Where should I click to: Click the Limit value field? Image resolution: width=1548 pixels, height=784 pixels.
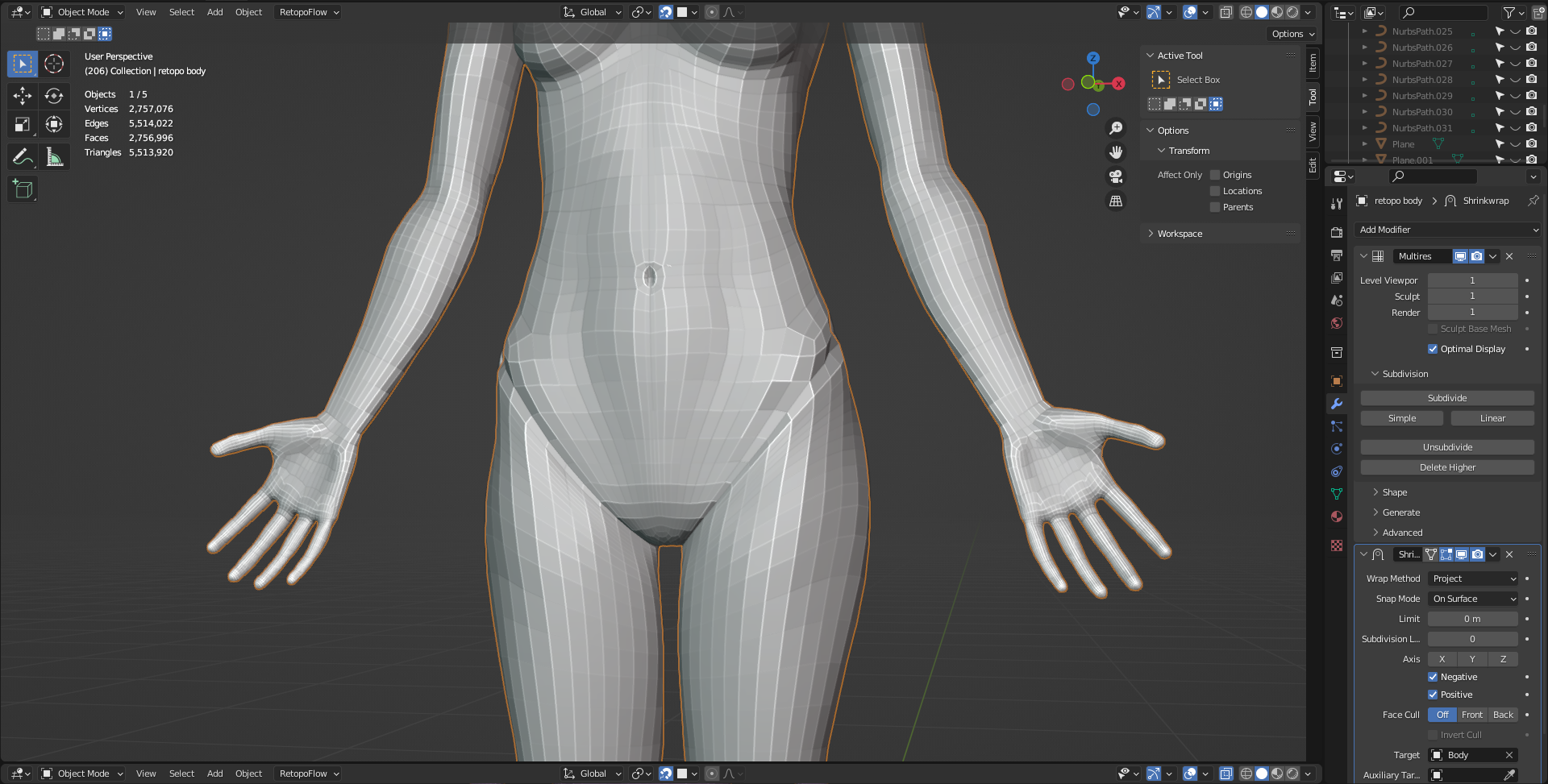1472,619
